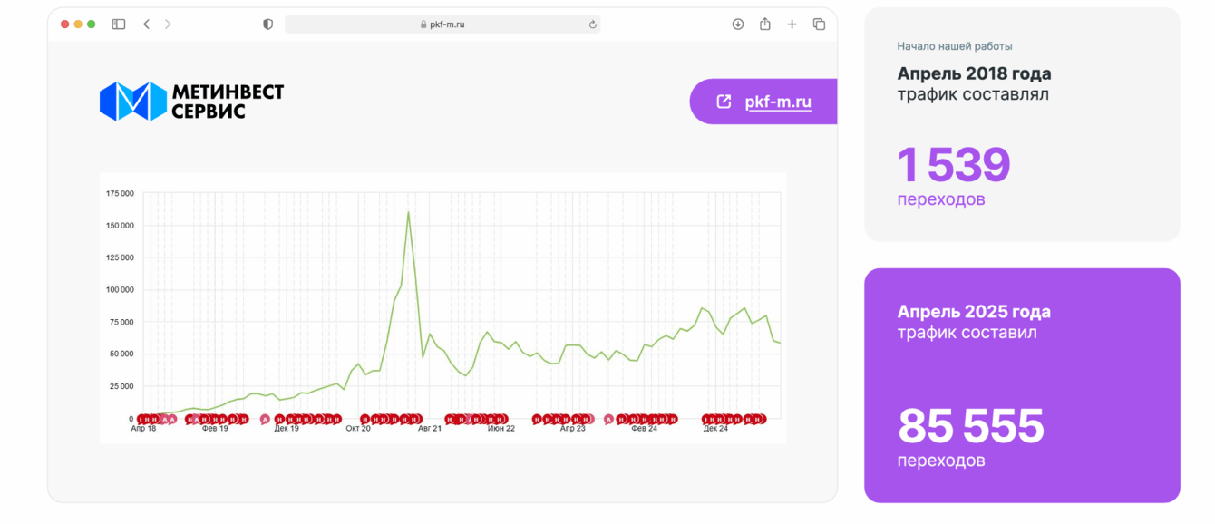Click the Метинвест Сервис logo
Screen dimensions: 1215x524
pyautogui.click(x=191, y=102)
